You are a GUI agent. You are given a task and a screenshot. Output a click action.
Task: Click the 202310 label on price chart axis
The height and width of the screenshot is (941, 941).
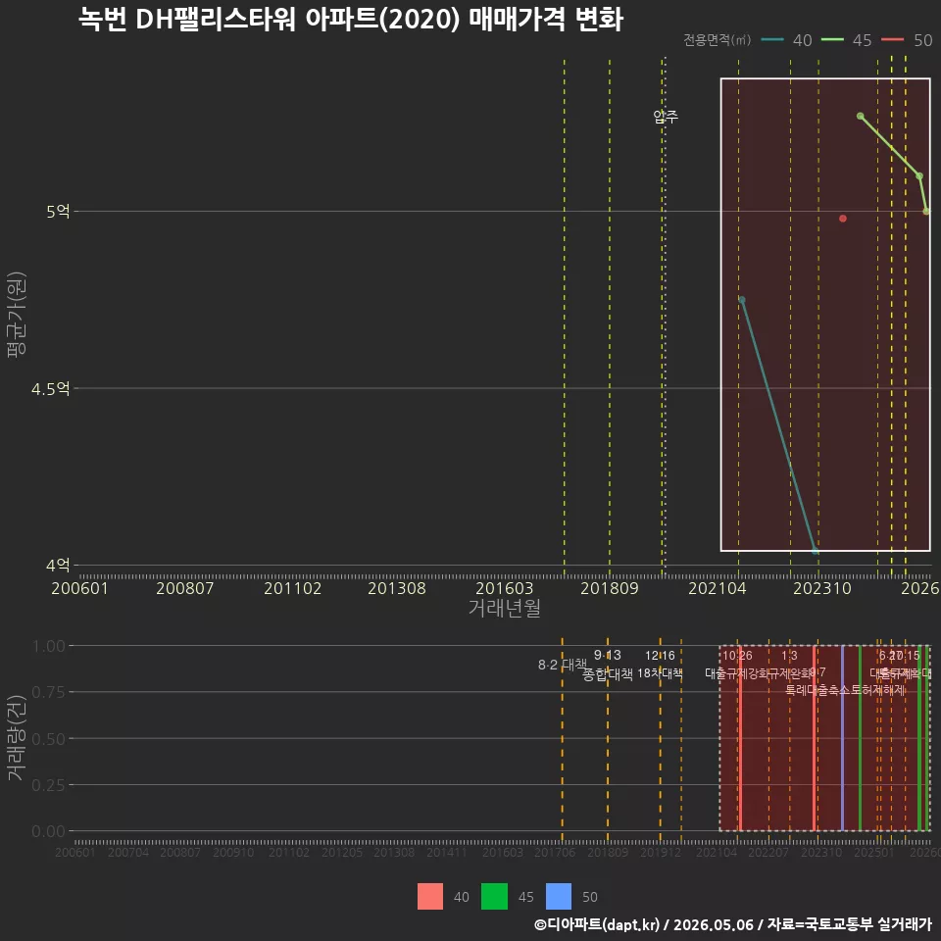[x=822, y=588]
